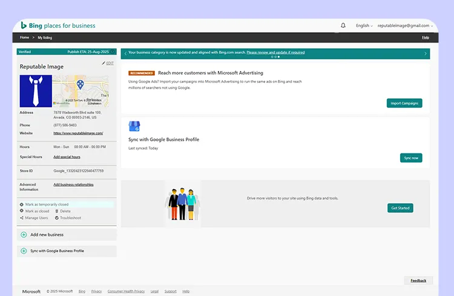Click the Add new business plus icon
Image resolution: width=454 pixels, height=296 pixels.
(x=24, y=235)
